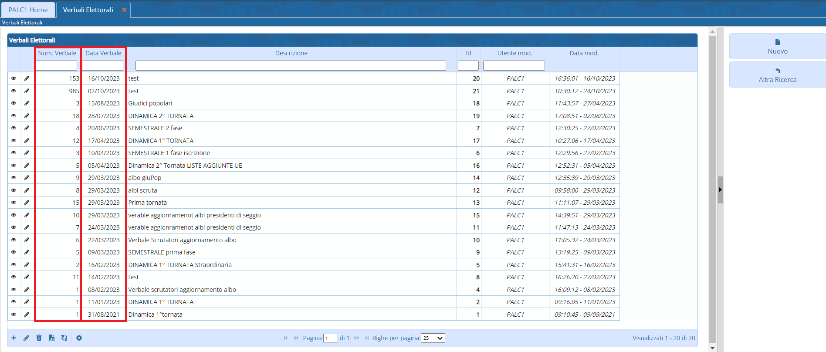
Task: Close the Verbali Elettorali tab
Action: (x=124, y=10)
